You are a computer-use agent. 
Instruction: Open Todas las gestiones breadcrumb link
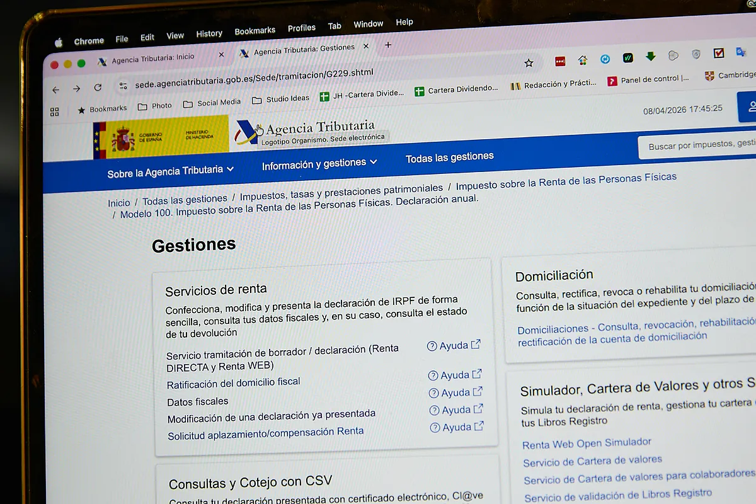point(185,200)
